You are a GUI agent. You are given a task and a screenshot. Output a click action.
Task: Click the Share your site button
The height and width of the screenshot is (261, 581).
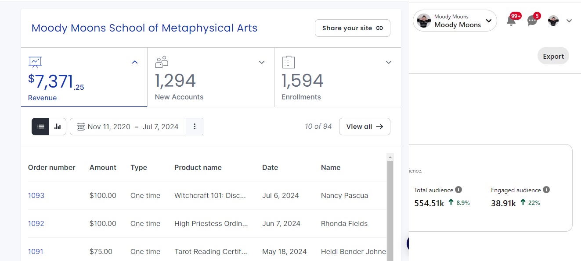point(352,28)
